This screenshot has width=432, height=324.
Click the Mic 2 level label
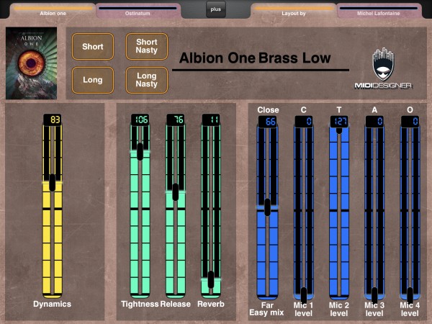(339, 309)
